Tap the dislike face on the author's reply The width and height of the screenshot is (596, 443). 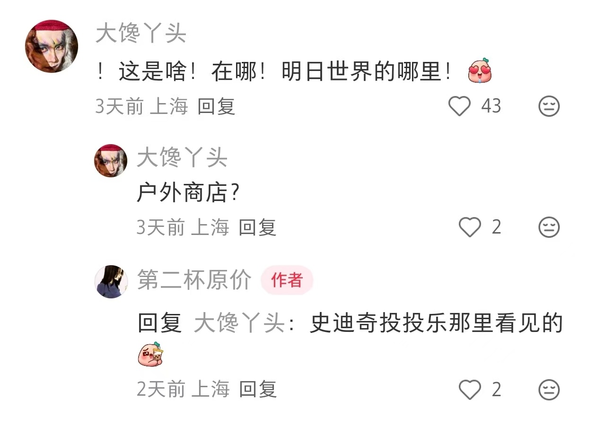pos(549,390)
